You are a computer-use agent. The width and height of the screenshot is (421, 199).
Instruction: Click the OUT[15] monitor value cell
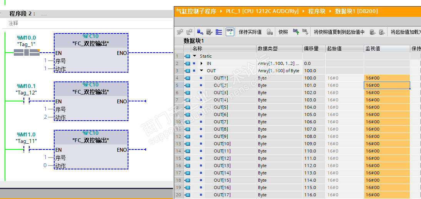pyautogui.click(x=387, y=180)
